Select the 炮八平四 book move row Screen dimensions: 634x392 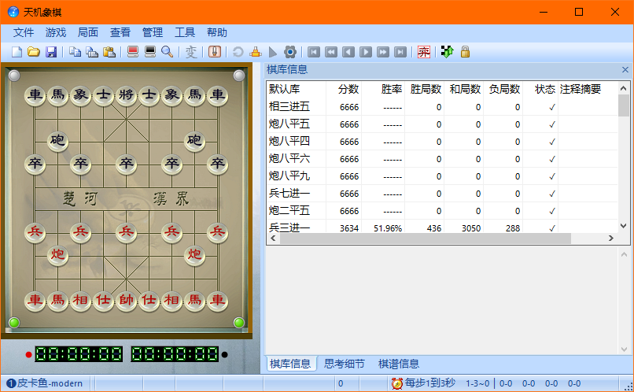coord(442,142)
